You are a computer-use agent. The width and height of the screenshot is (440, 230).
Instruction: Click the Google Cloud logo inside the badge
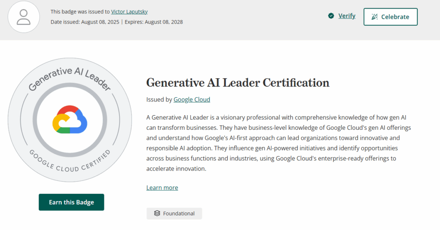click(70, 120)
